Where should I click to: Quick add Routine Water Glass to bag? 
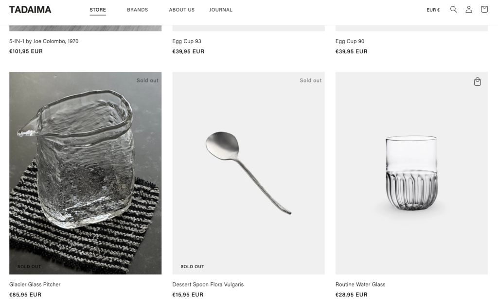pos(478,82)
